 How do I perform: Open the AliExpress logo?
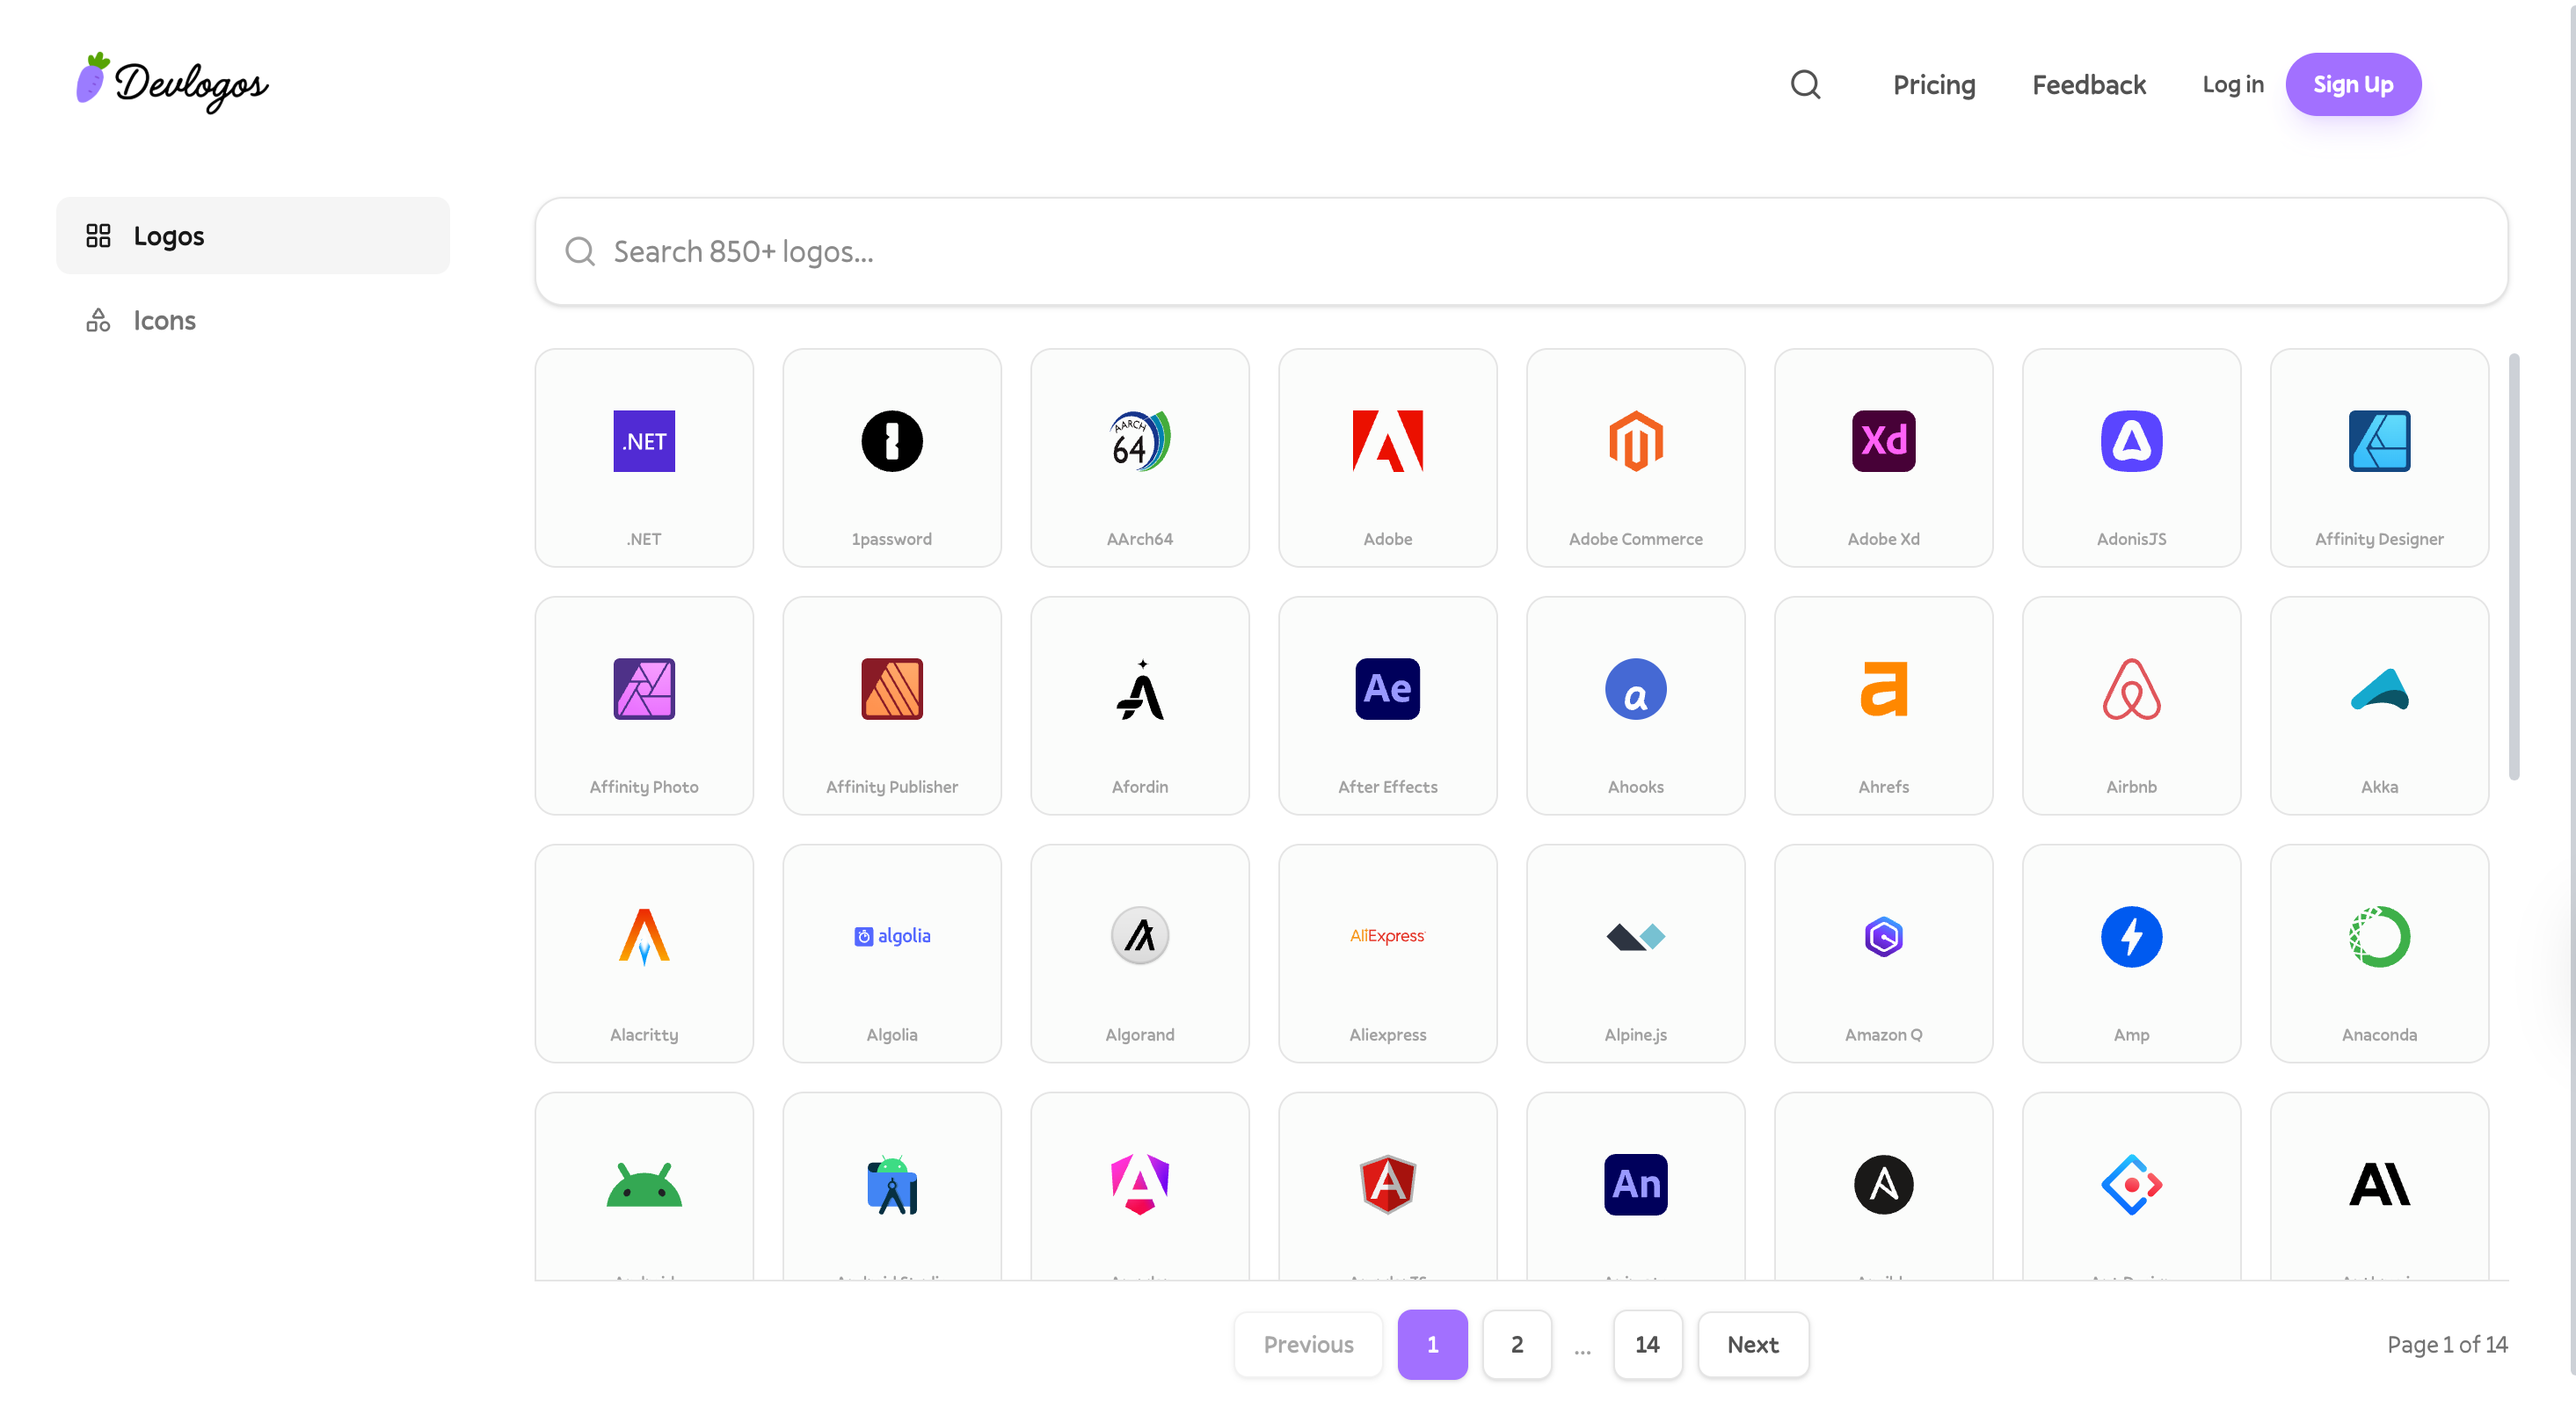tap(1387, 953)
